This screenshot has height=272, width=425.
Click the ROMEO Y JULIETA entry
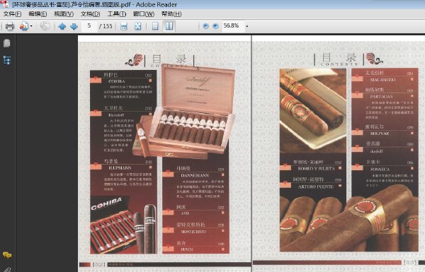pos(317,168)
